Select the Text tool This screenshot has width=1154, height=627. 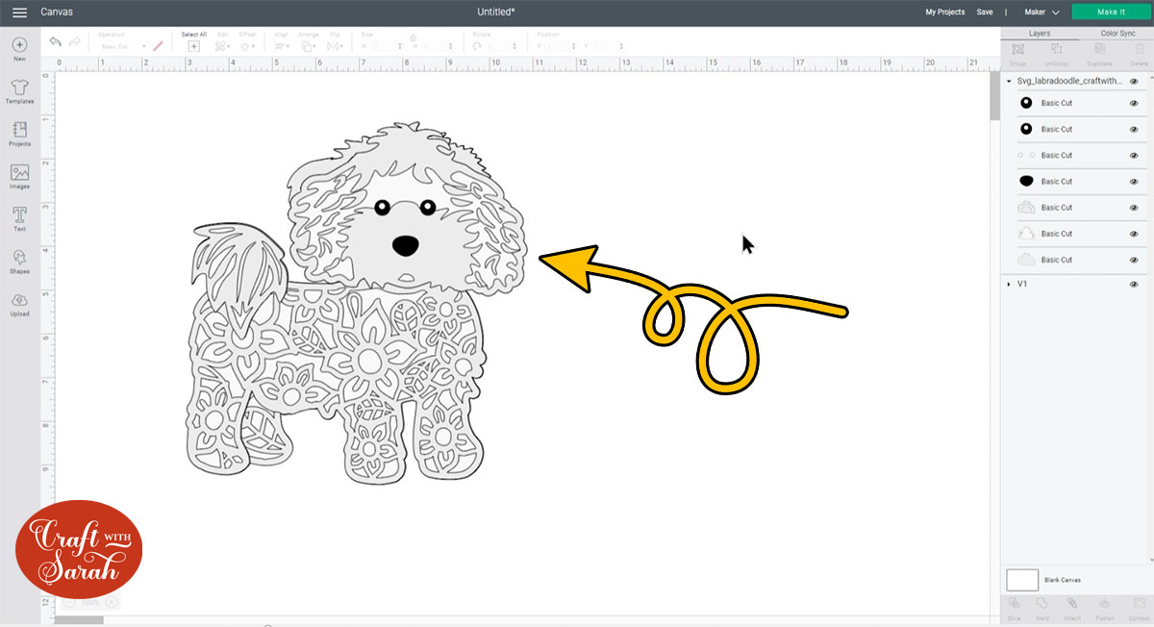[19, 216]
